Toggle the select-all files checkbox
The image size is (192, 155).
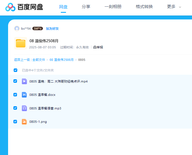tap(15, 70)
